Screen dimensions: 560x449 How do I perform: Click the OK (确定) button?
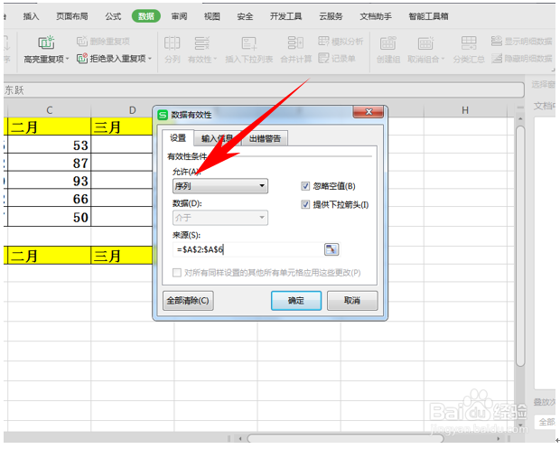(x=296, y=301)
